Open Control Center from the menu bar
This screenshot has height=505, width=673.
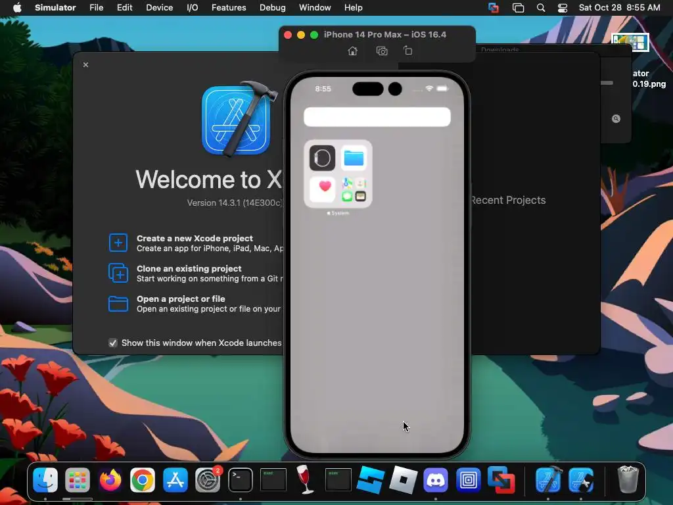pyautogui.click(x=563, y=8)
